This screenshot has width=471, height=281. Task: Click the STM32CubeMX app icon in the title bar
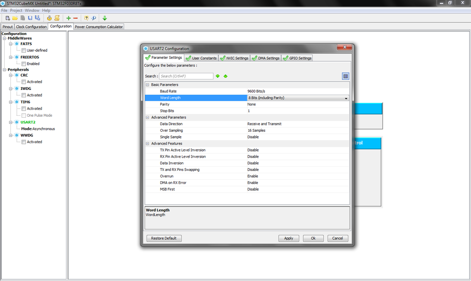coord(3,3)
